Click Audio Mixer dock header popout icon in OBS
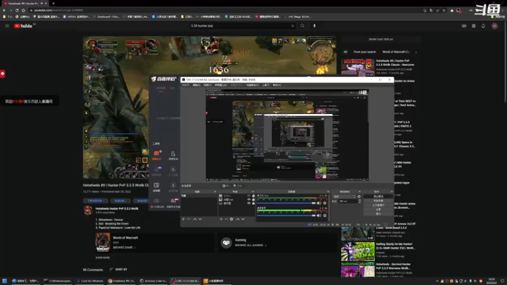Viewport: 507px width, 285px height. pos(328,192)
